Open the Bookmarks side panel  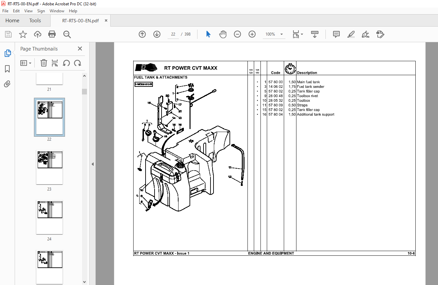click(7, 69)
